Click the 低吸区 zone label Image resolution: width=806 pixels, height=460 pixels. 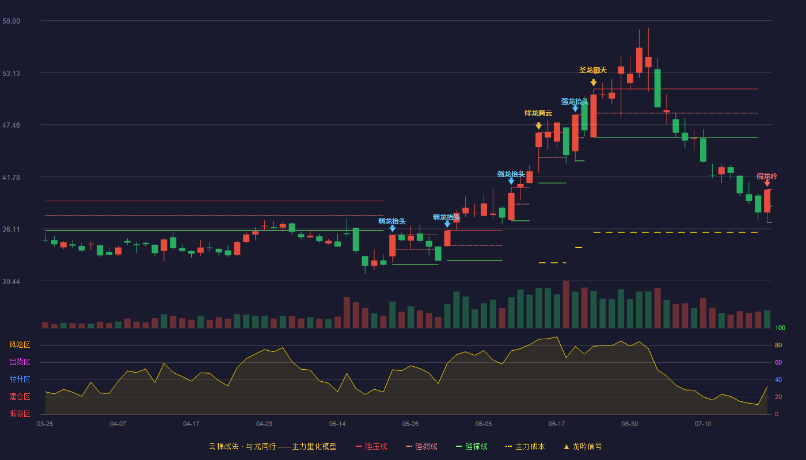pos(20,414)
